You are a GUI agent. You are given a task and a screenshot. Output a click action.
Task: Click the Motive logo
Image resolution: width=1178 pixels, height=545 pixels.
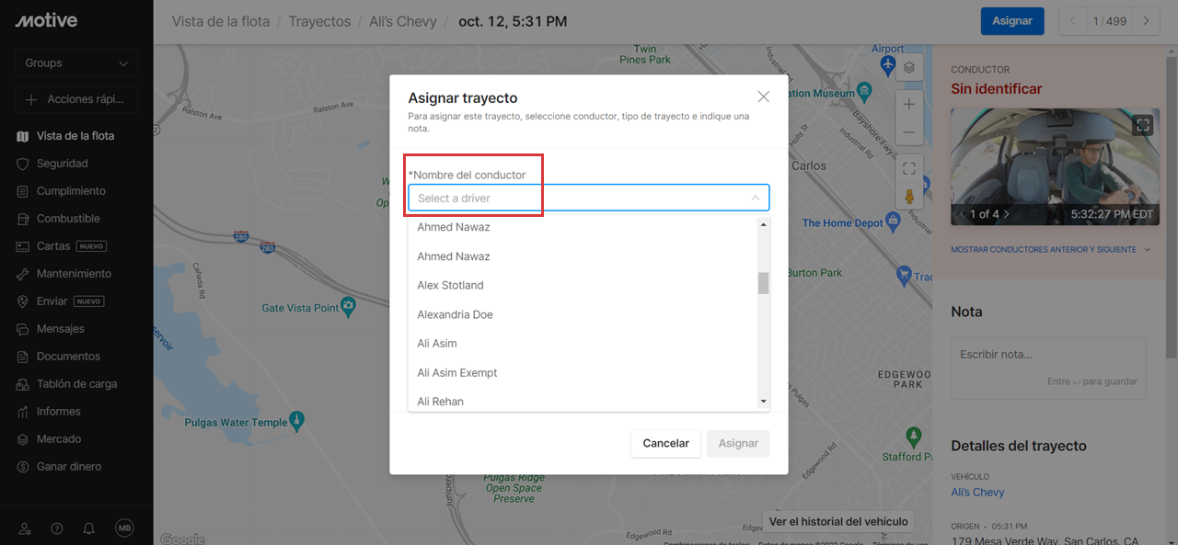(x=46, y=20)
